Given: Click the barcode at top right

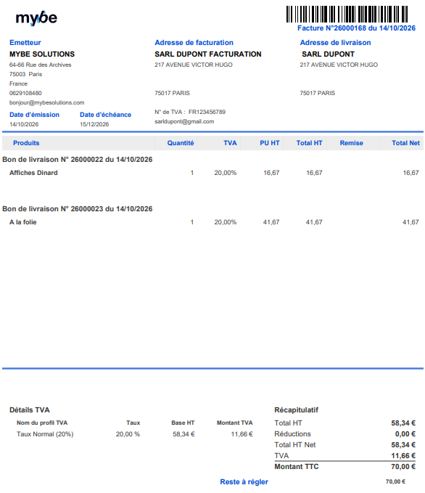Looking at the screenshot, I should pos(347,14).
